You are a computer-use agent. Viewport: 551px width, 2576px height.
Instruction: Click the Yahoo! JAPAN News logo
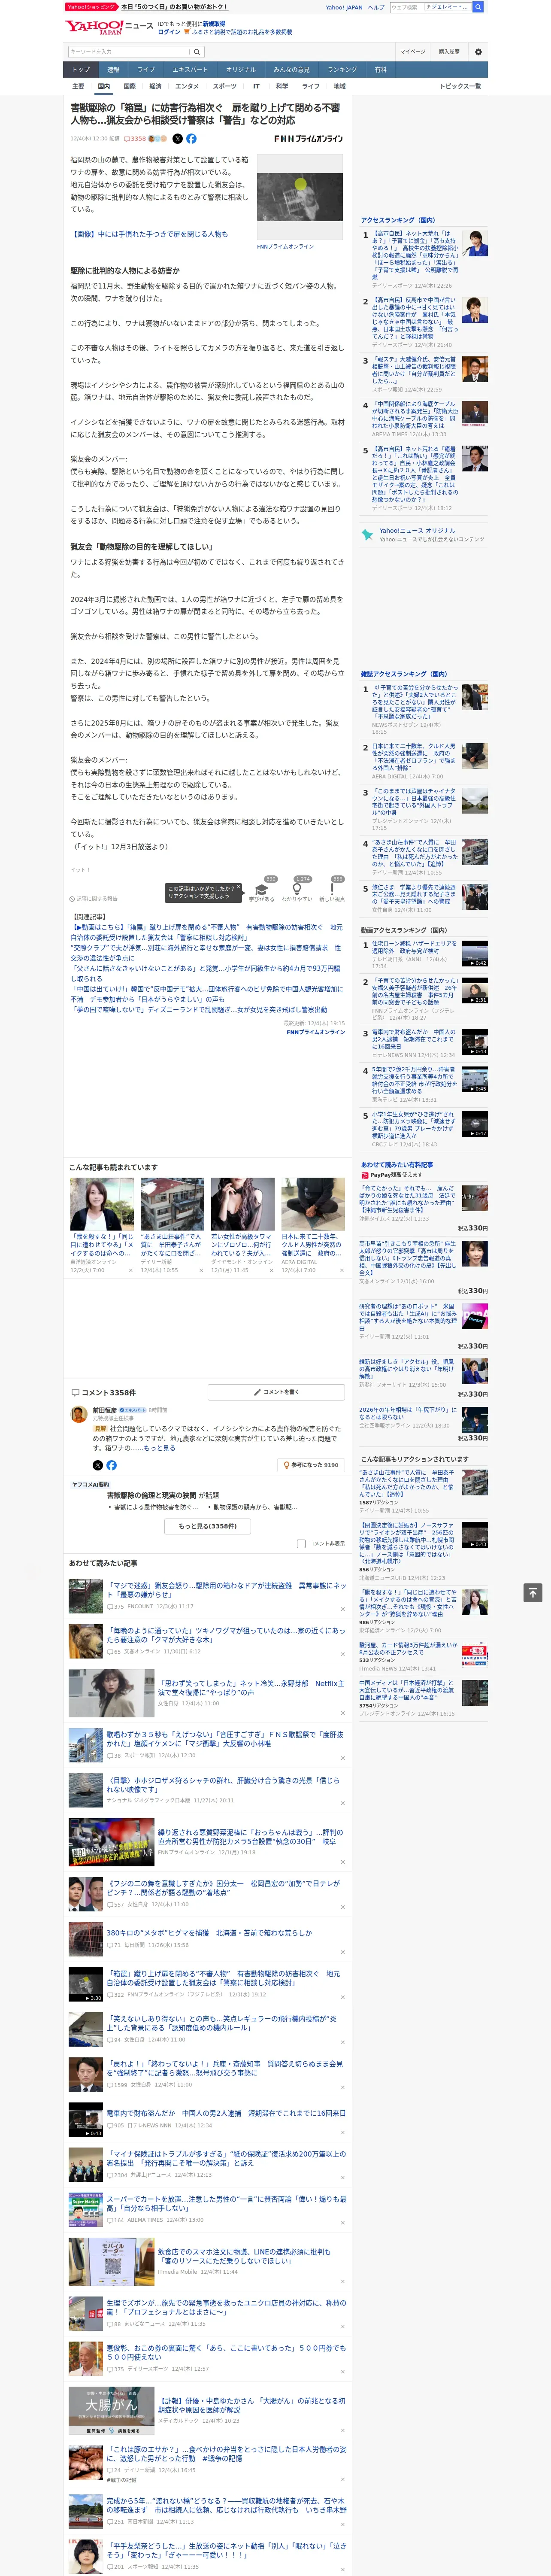[109, 27]
